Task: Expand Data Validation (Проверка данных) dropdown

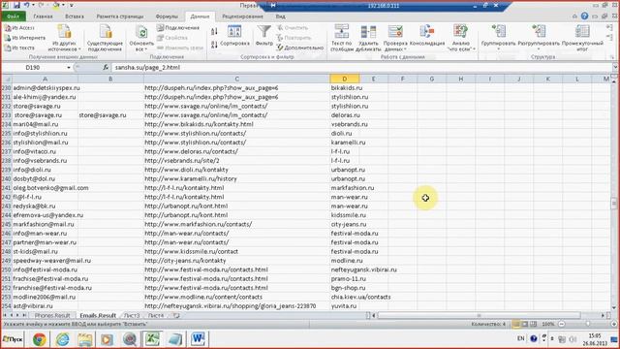Action: (x=405, y=49)
